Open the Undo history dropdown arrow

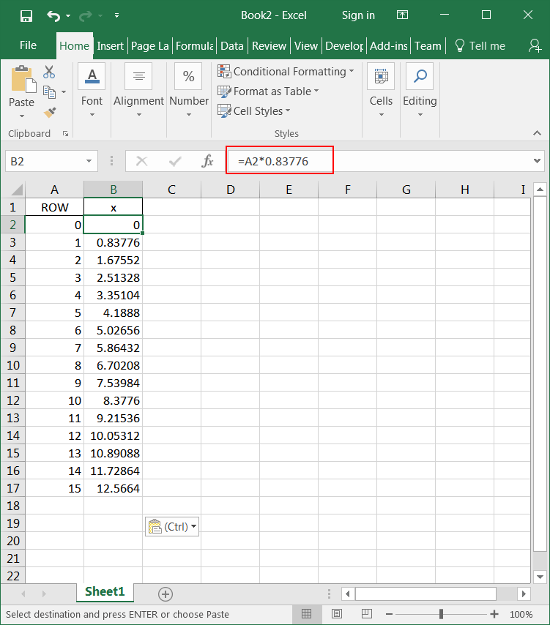(68, 16)
